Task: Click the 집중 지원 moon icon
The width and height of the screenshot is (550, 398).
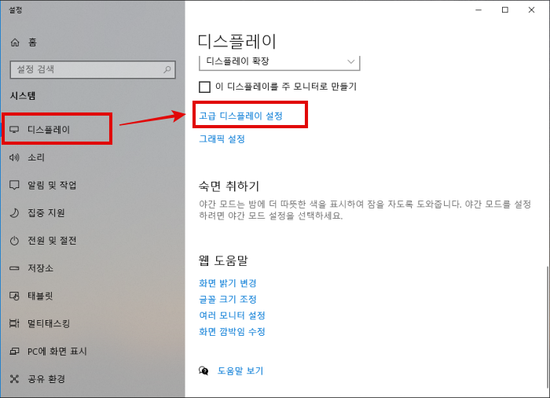Action: tap(14, 213)
